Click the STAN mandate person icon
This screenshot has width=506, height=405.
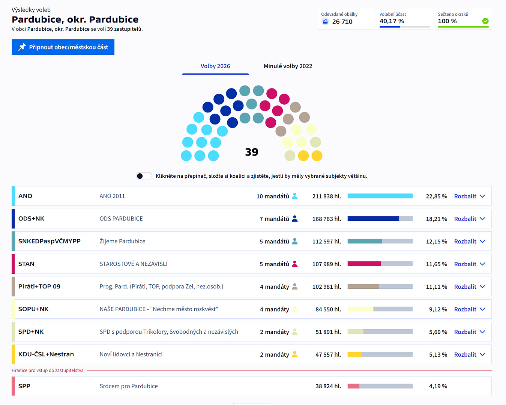pyautogui.click(x=295, y=264)
